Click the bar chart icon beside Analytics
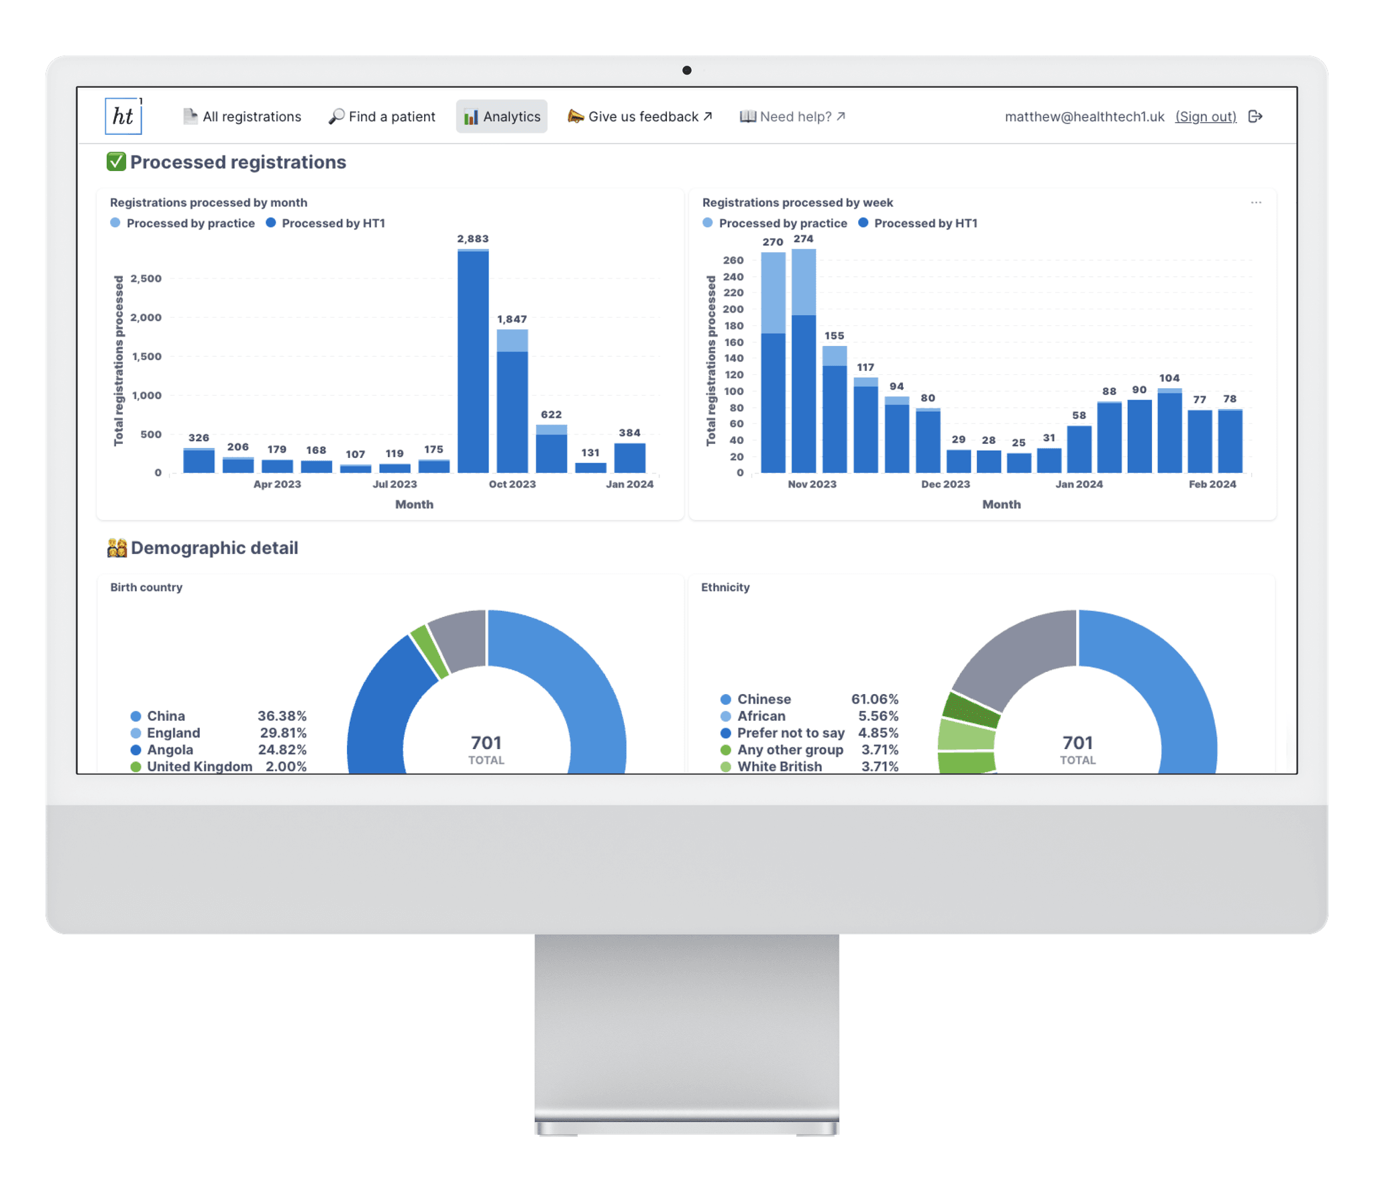The height and width of the screenshot is (1187, 1374). click(471, 117)
